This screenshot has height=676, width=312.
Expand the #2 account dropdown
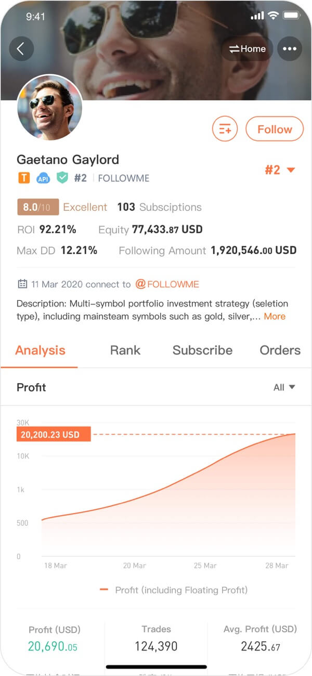tap(280, 170)
